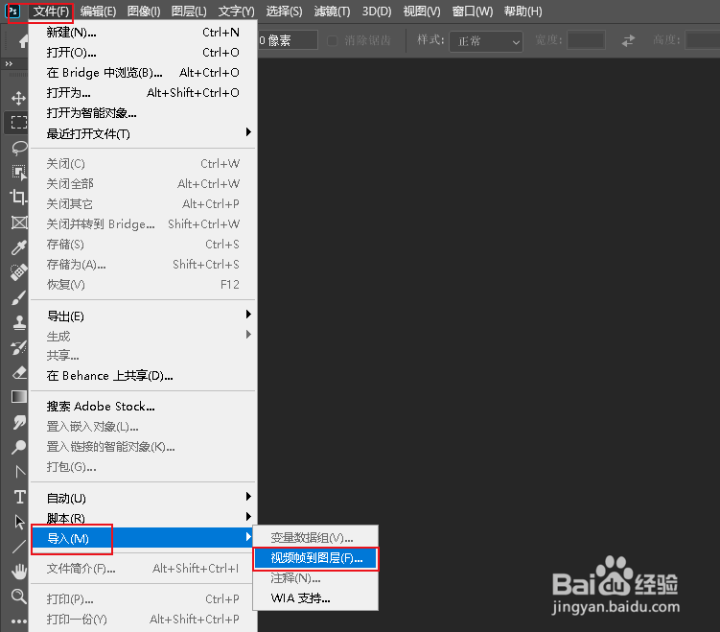
Task: Click the home icon in options bar
Action: click(x=23, y=41)
